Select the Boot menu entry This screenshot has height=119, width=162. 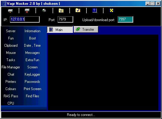tap(32, 38)
